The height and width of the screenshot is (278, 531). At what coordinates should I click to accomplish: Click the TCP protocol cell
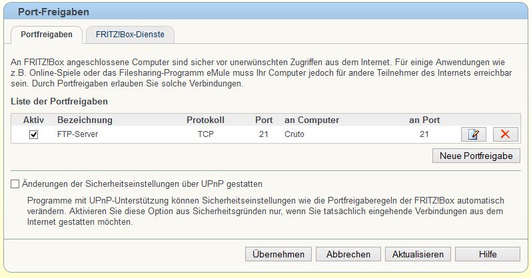coord(206,134)
